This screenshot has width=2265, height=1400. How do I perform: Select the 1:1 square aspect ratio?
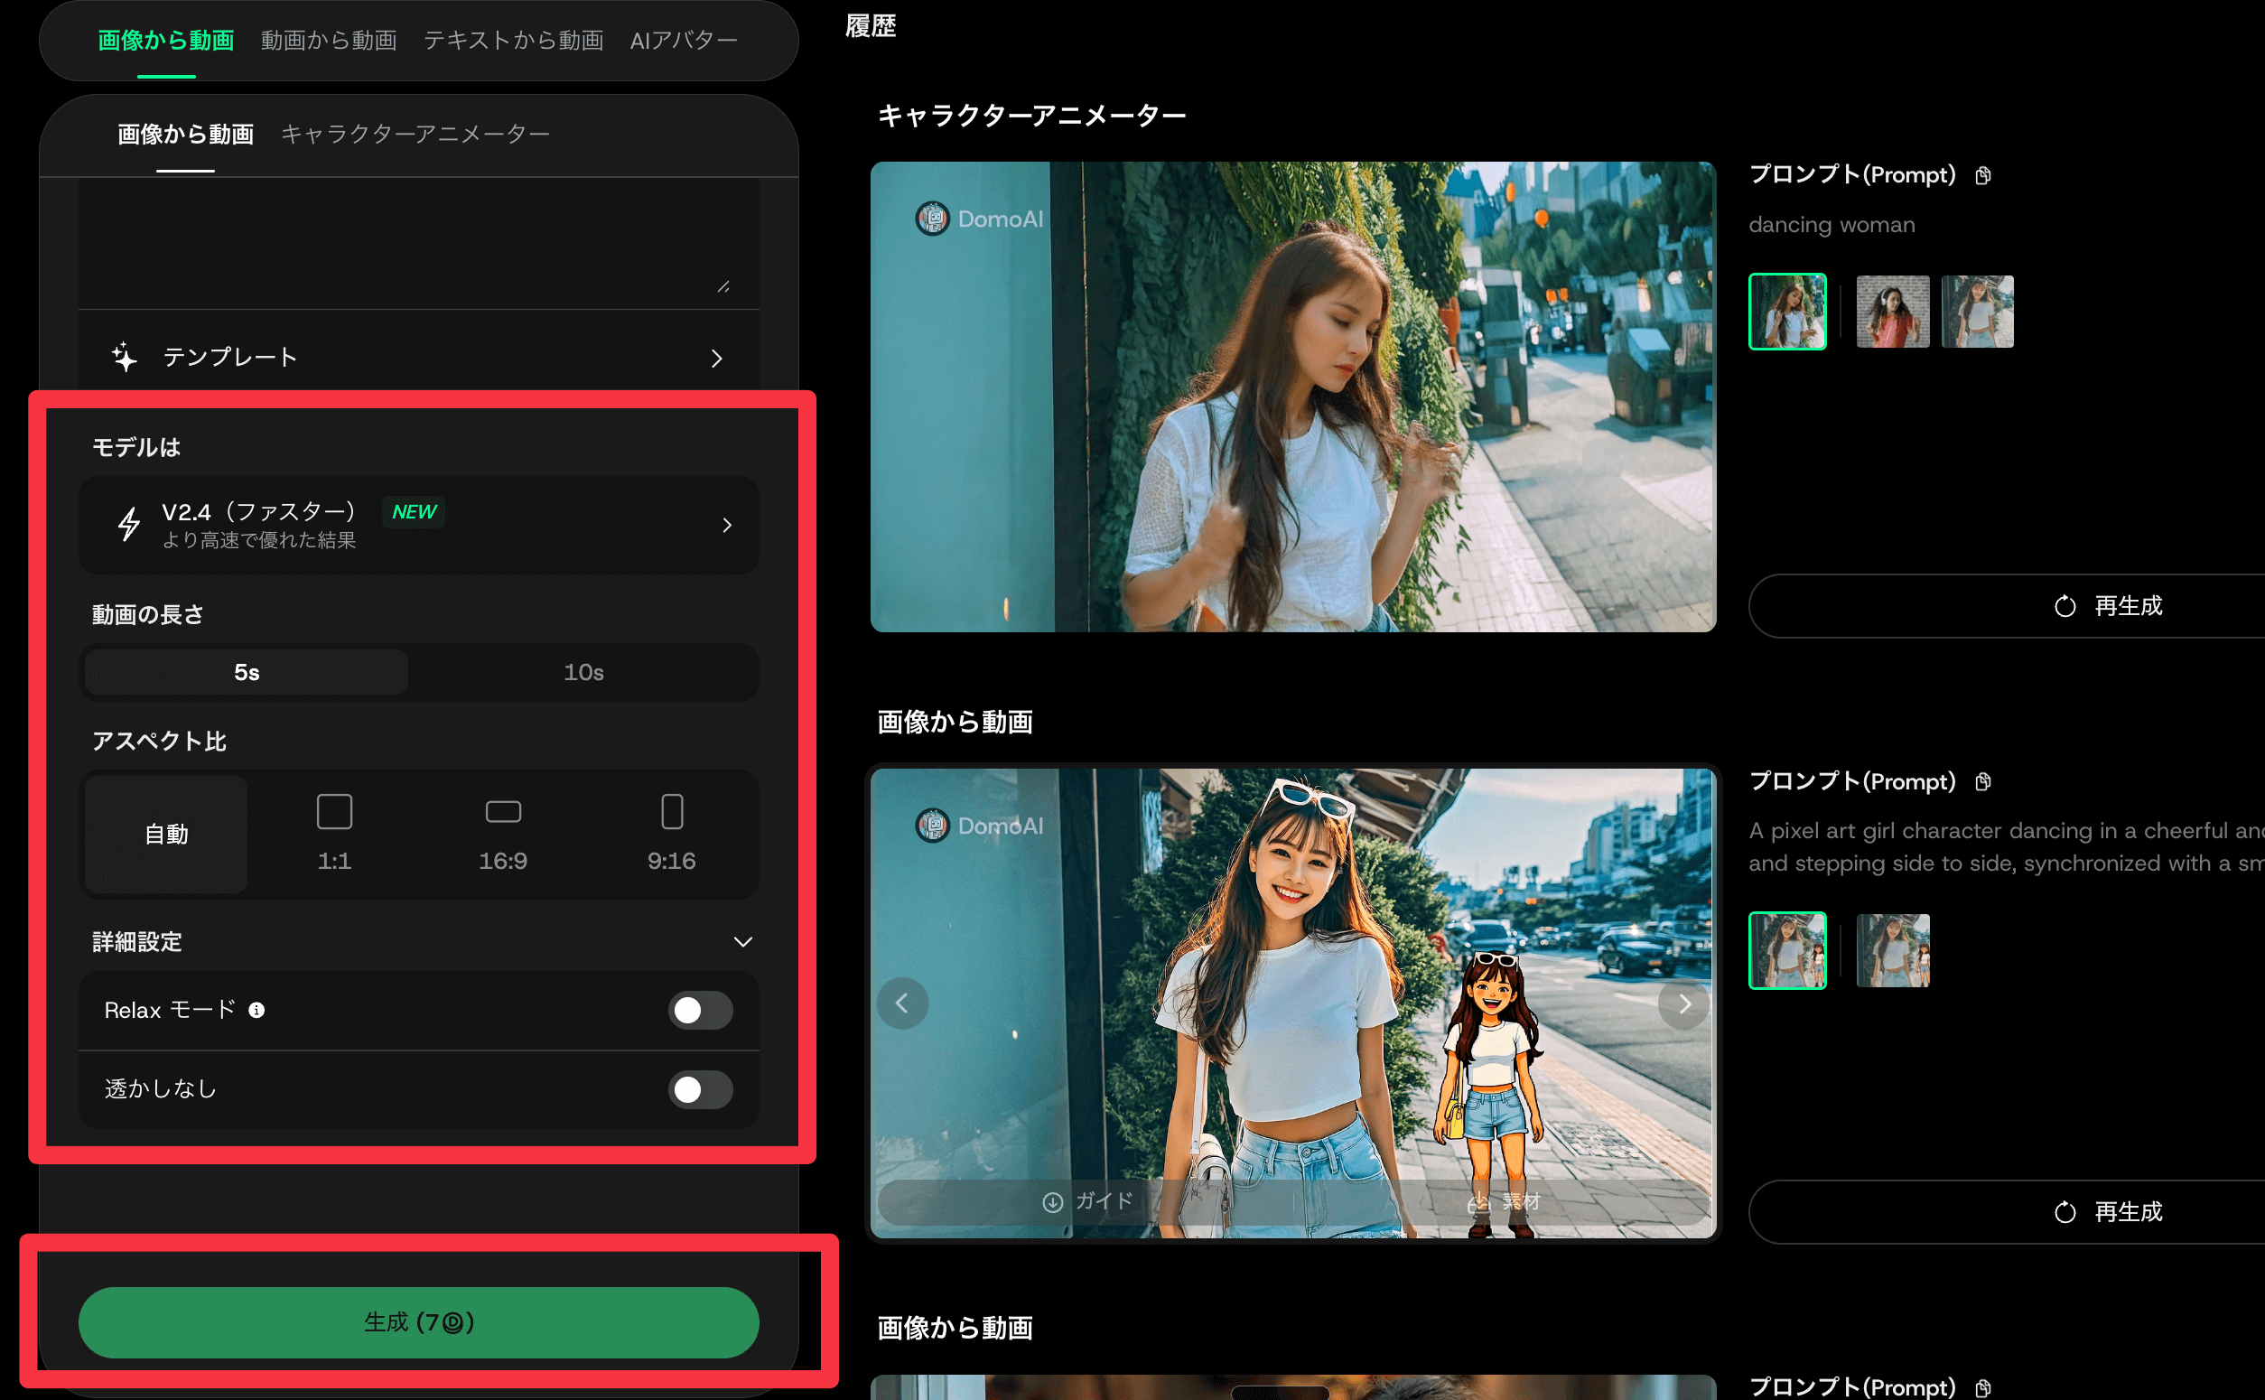[334, 834]
